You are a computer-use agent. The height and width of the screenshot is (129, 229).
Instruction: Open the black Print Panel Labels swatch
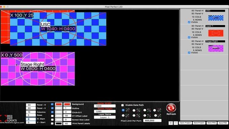point(59,123)
